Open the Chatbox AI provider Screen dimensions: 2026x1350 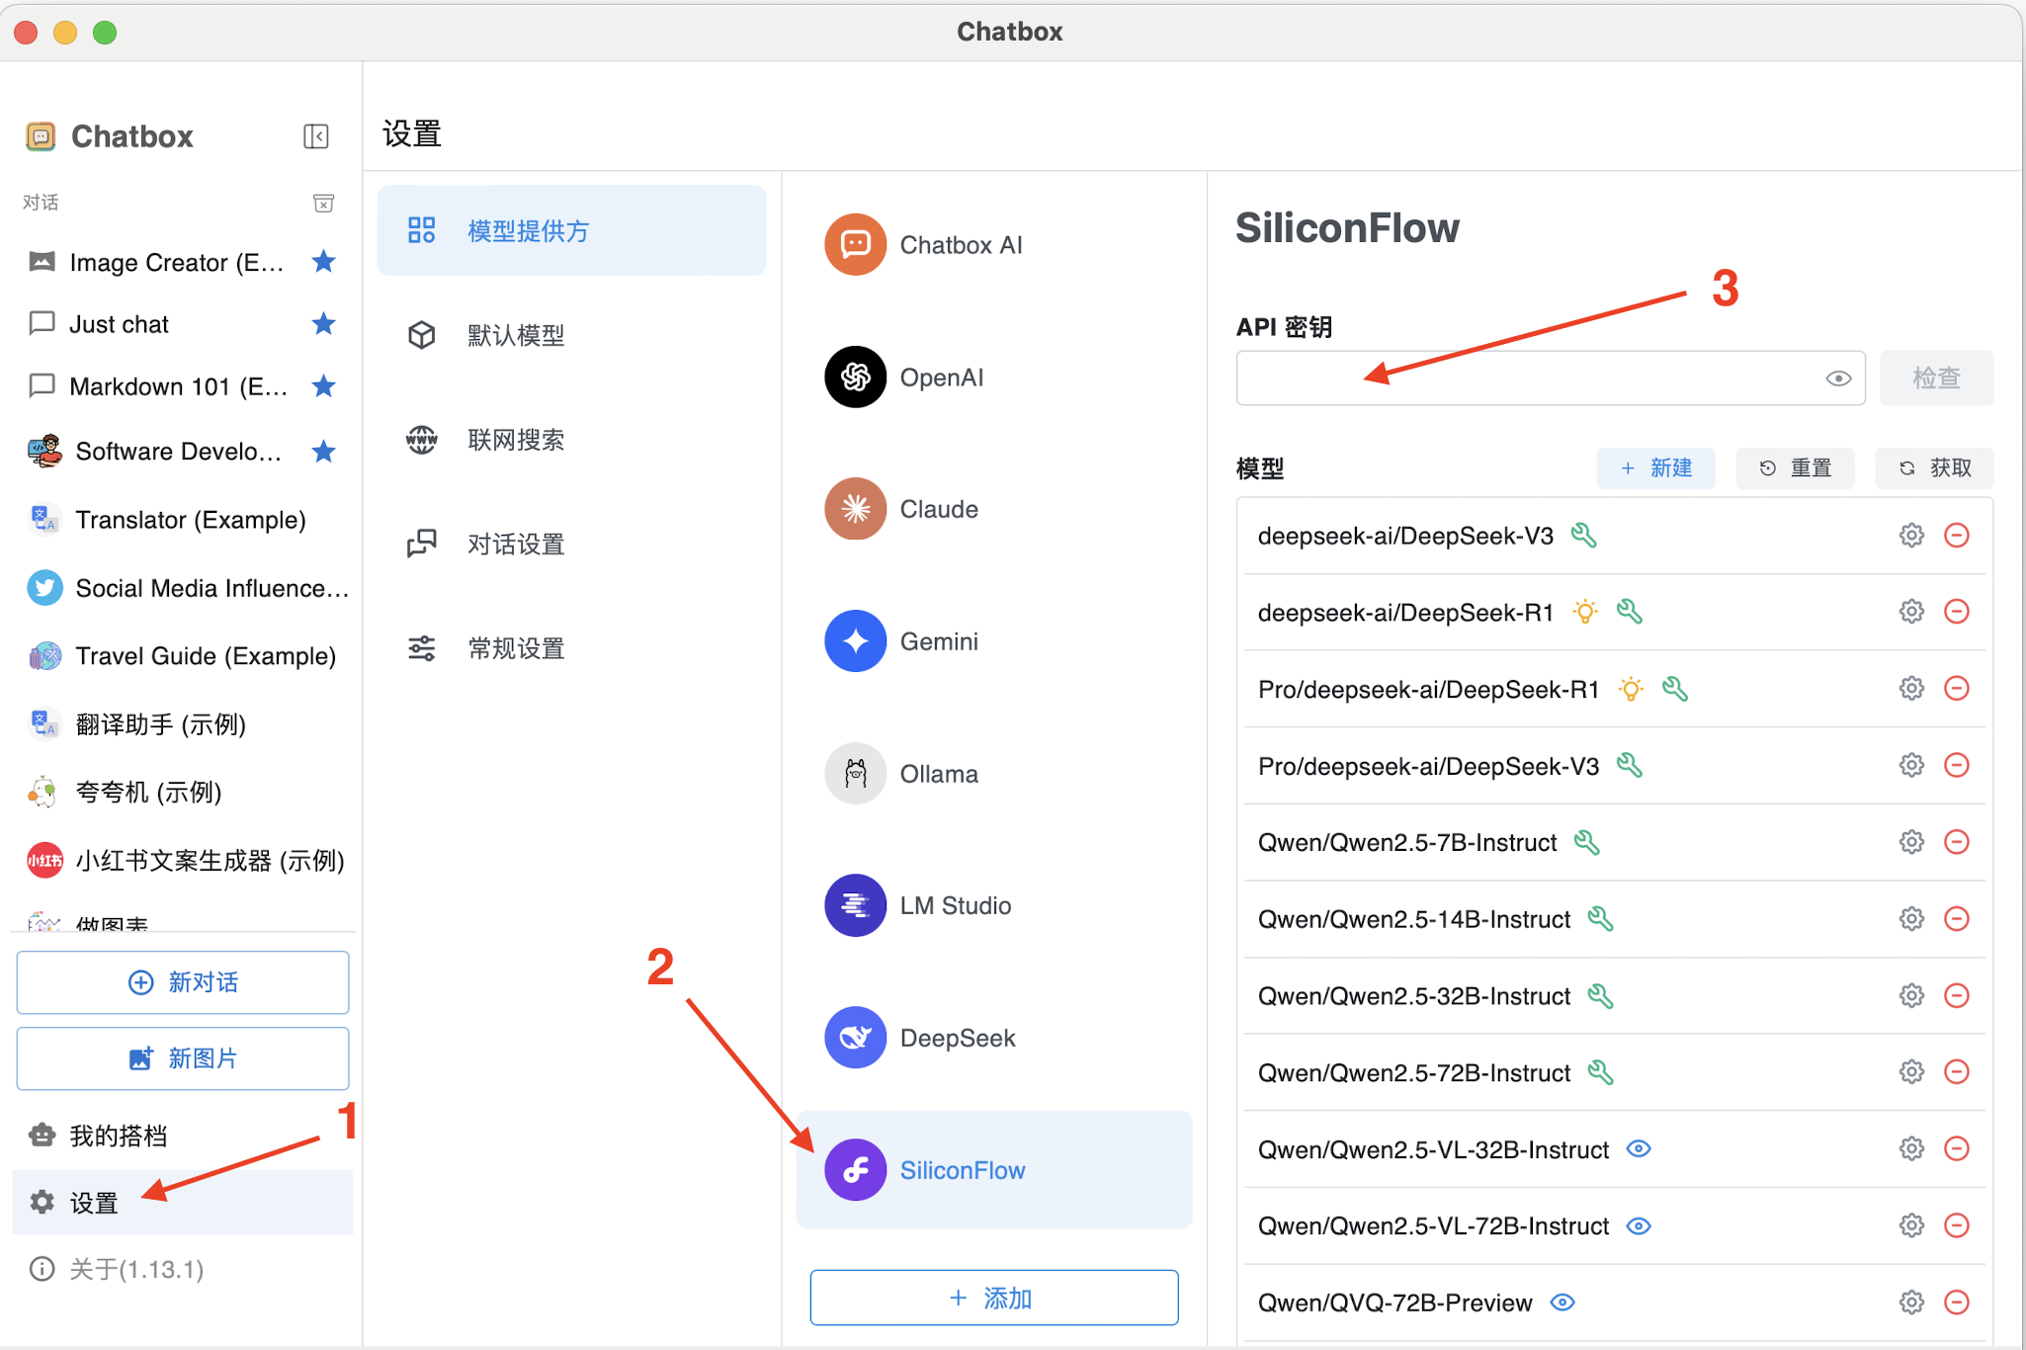tap(994, 245)
